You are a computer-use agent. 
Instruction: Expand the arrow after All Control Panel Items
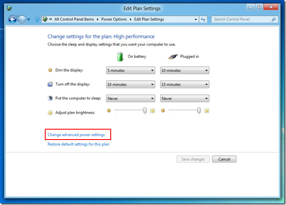click(x=98, y=19)
